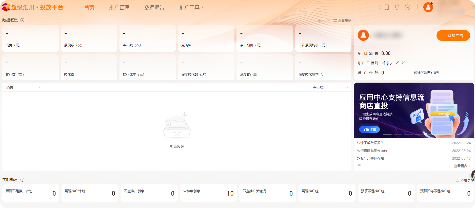This screenshot has width=475, height=208.
Task: Open 超级汇川整体介绍 article
Action: click(370, 158)
